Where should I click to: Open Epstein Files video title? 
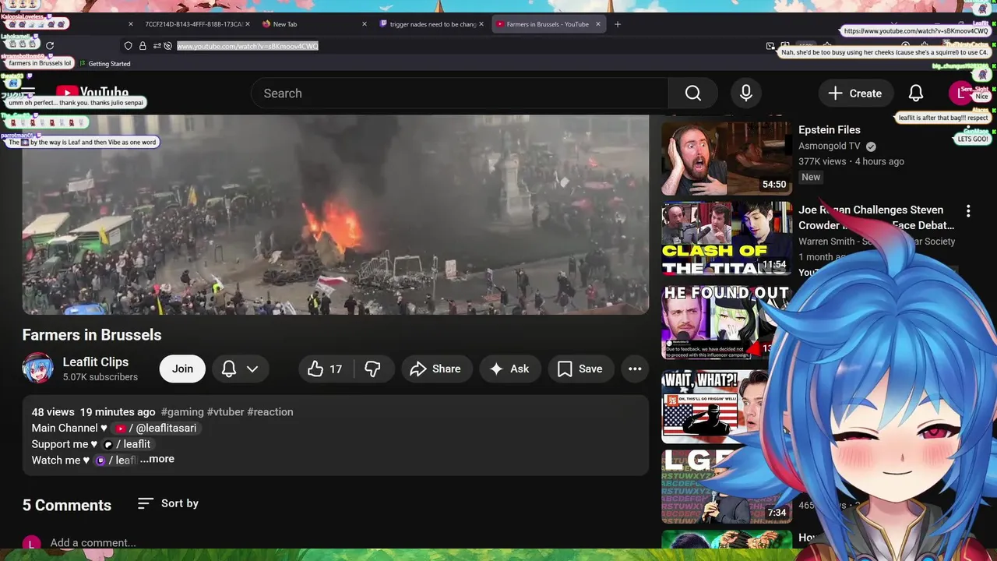[x=830, y=130]
